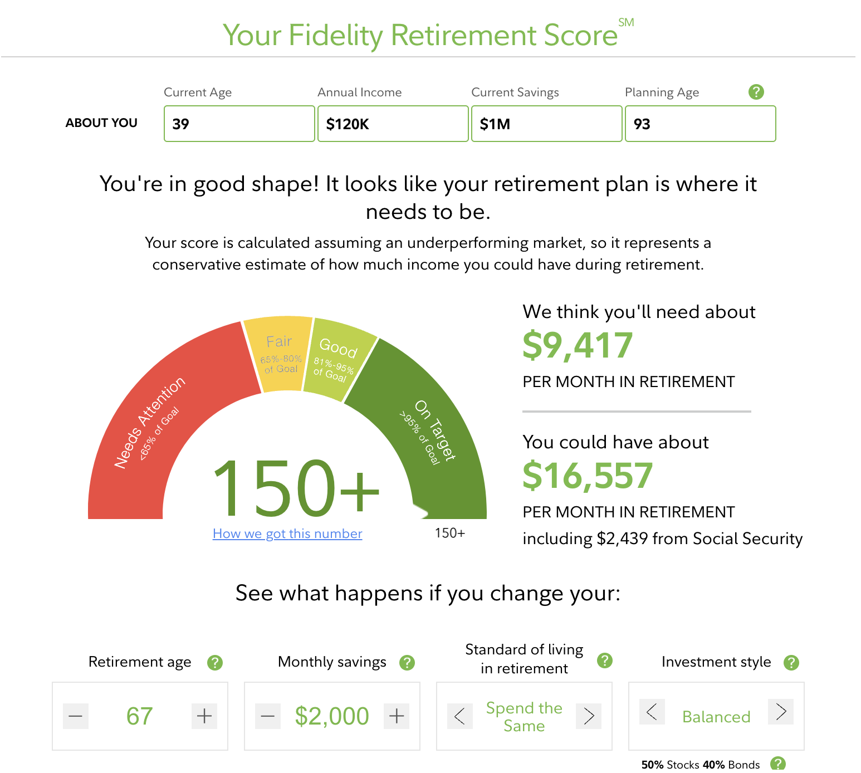This screenshot has width=861, height=773.
Task: Click plus to raise monthly savings
Action: [x=396, y=716]
